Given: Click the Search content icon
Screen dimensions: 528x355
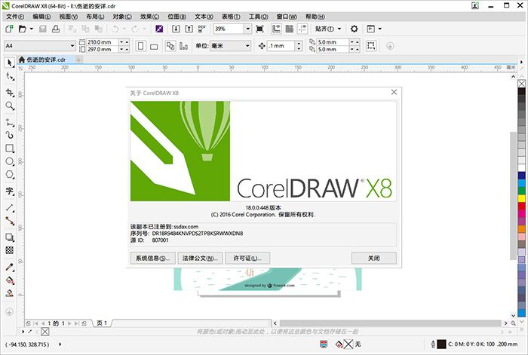Looking at the screenshot, I should [x=159, y=29].
